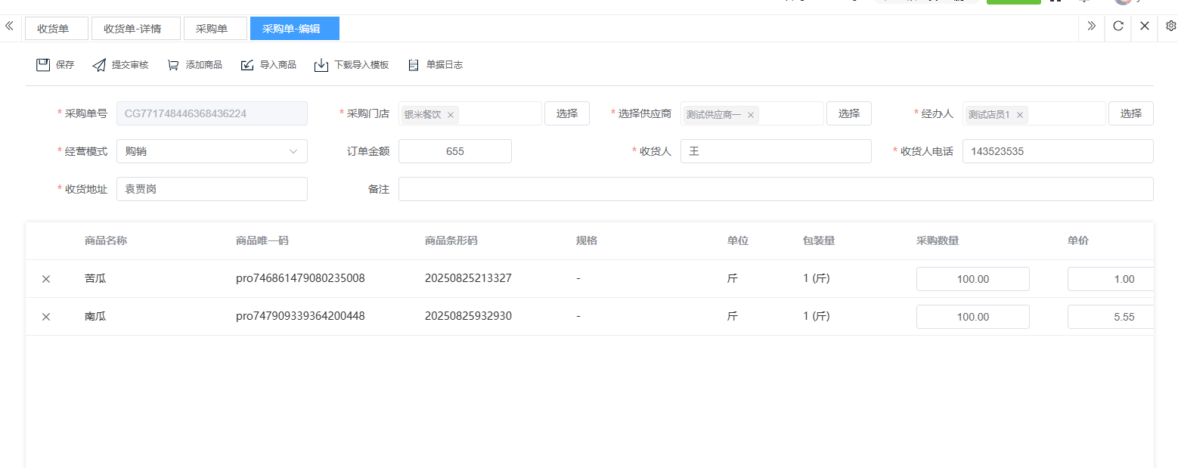Remove the 银米餐饮 store tag

click(x=451, y=115)
